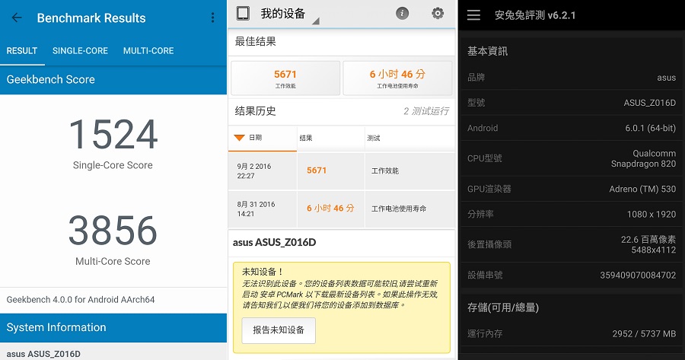Tap the CPU型號 Snapdragon 820 row
The width and height of the screenshot is (685, 360).
click(571, 158)
